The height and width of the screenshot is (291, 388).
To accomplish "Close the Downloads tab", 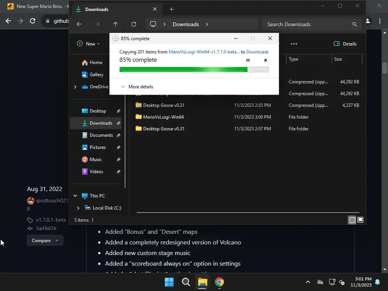I will [x=155, y=9].
